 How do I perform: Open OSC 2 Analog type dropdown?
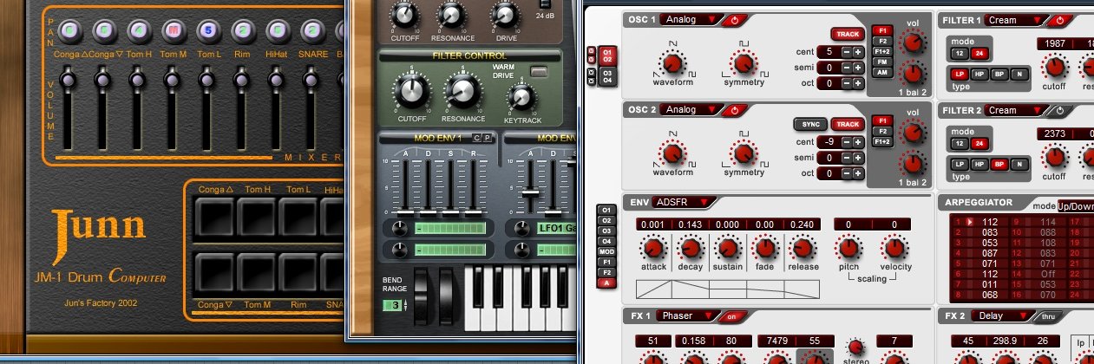[x=691, y=110]
